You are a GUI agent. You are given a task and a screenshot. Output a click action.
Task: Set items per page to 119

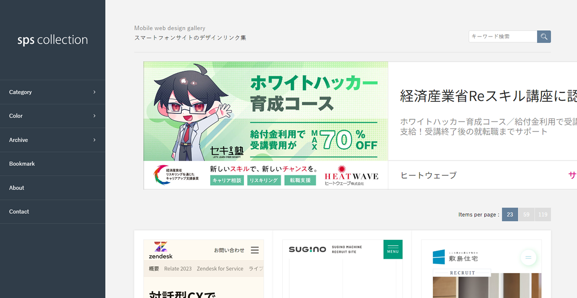point(543,214)
